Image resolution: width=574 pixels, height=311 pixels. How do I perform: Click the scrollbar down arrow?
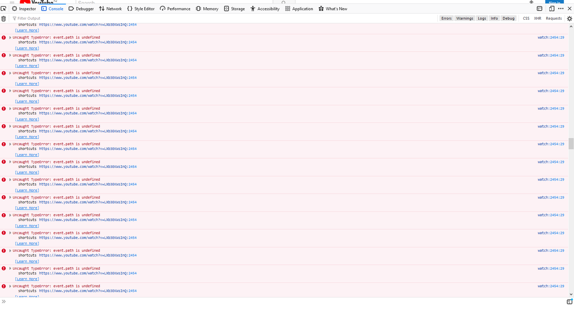(571, 294)
